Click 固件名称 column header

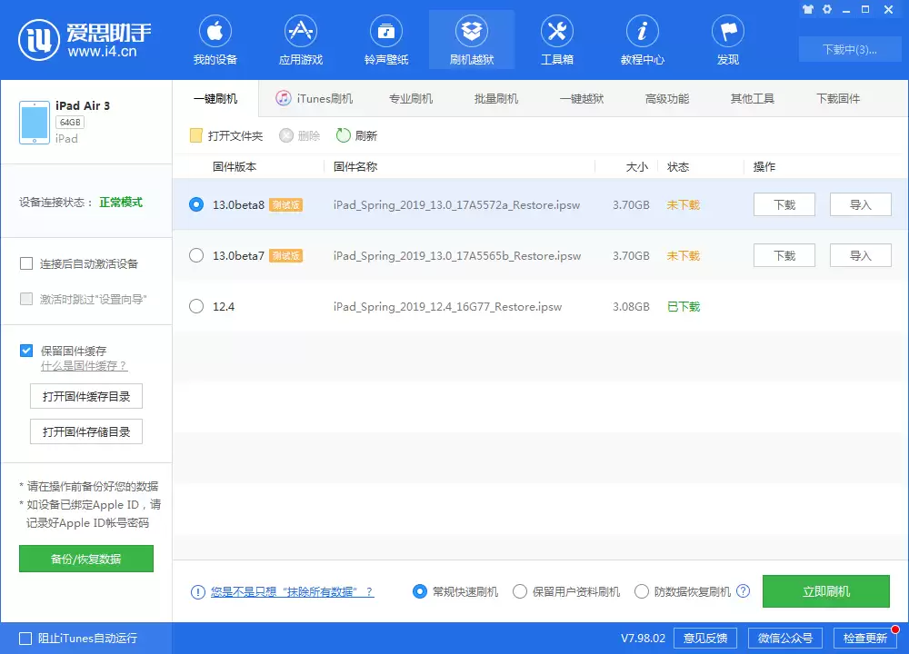click(x=355, y=167)
